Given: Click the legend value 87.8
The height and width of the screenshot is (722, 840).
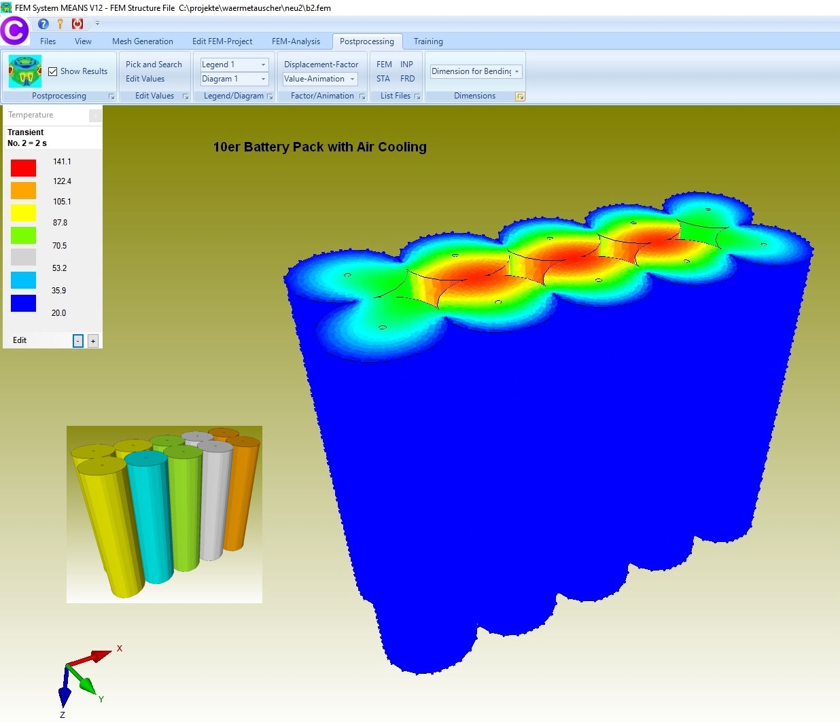Looking at the screenshot, I should (x=60, y=223).
